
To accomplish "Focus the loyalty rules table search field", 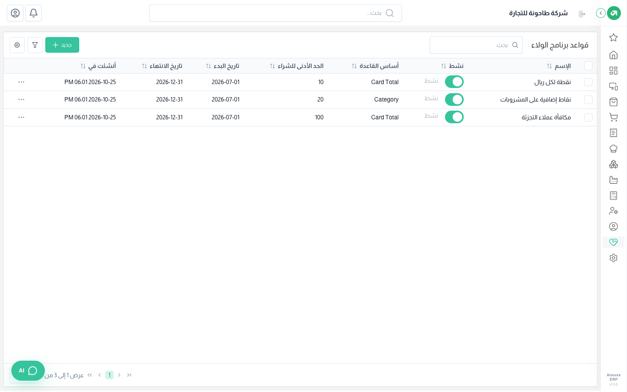I will tap(476, 45).
